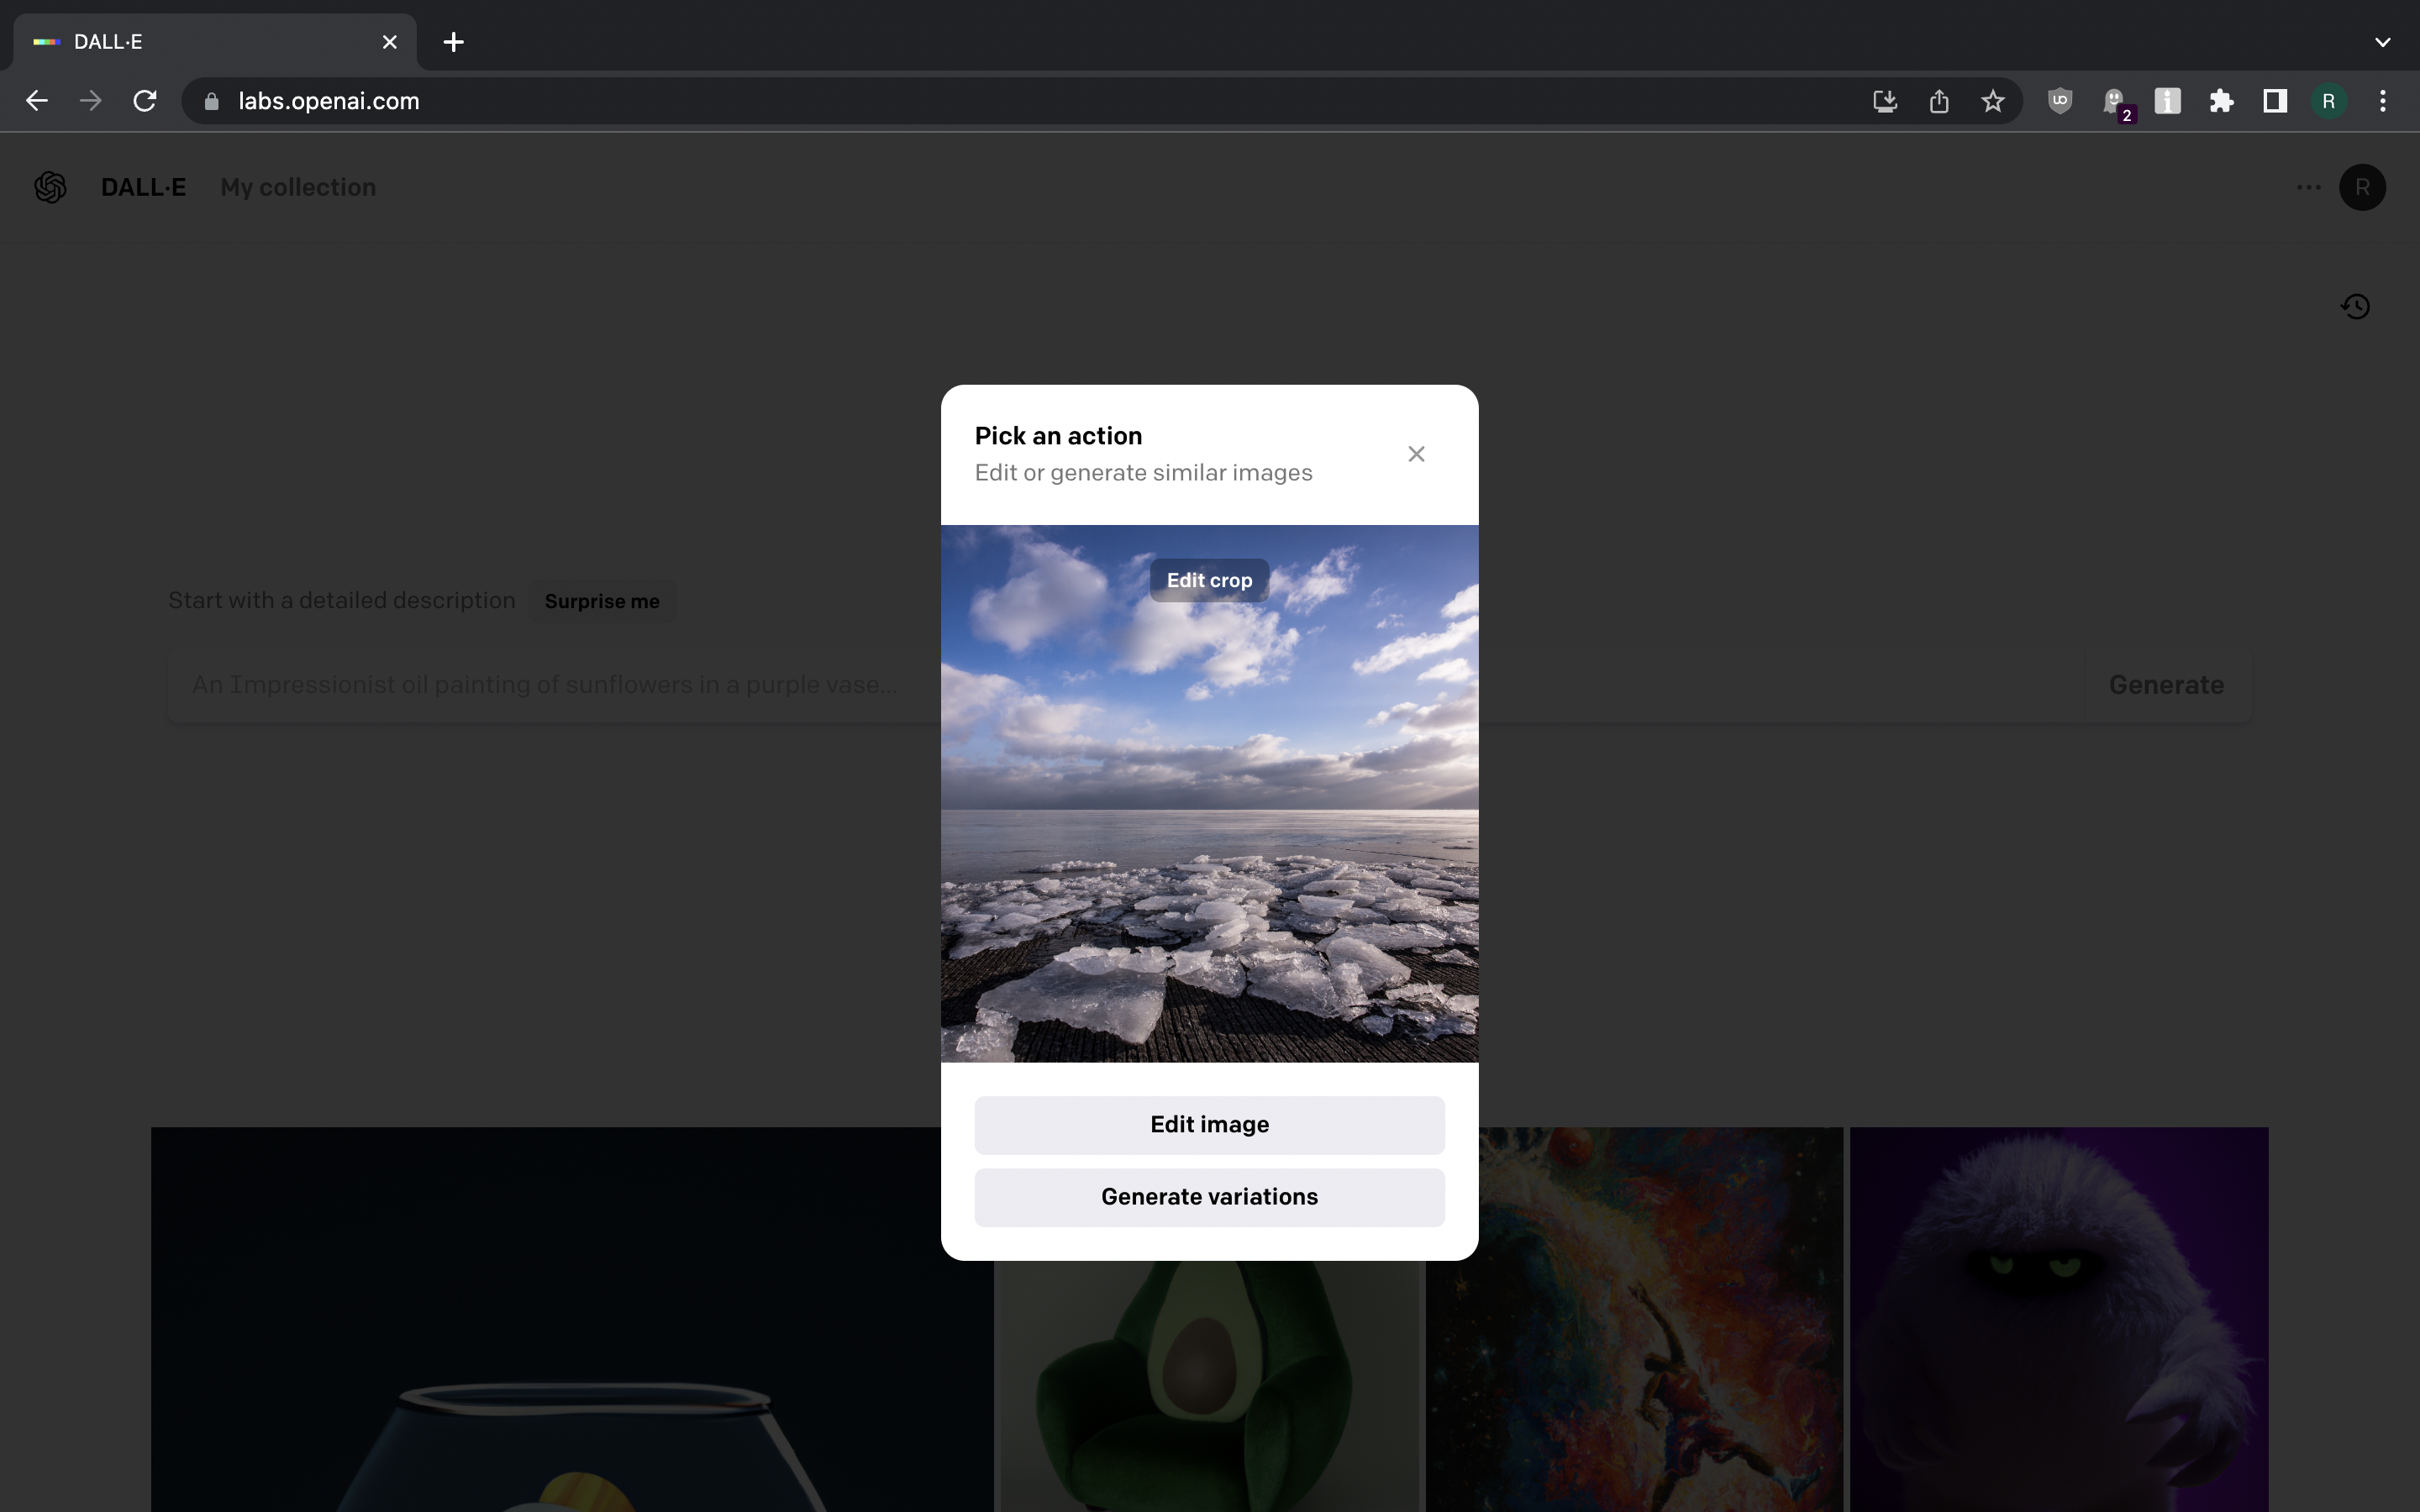
Task: Click the Surprise me button
Action: point(602,601)
